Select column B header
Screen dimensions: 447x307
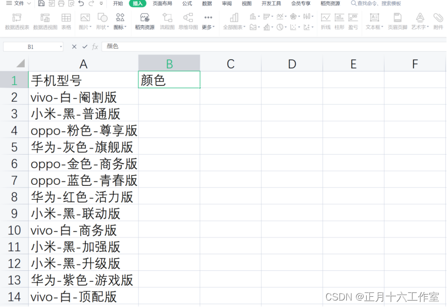pos(169,63)
